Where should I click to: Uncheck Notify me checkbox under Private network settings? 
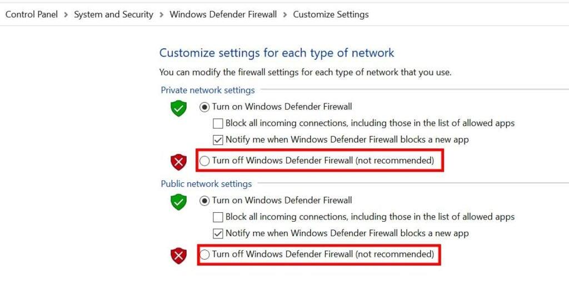click(218, 139)
